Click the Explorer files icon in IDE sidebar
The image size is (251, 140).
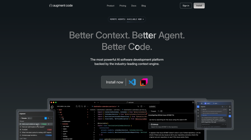click(x=52, y=107)
